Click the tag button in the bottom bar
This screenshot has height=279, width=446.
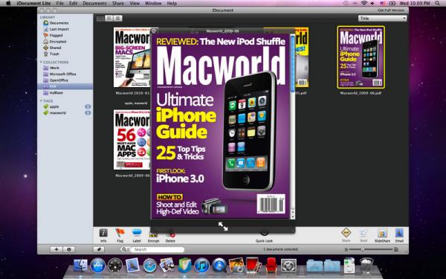coord(99,249)
